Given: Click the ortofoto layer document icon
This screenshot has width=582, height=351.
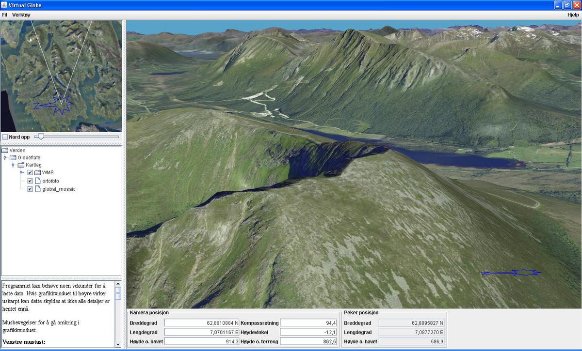Looking at the screenshot, I should [38, 181].
